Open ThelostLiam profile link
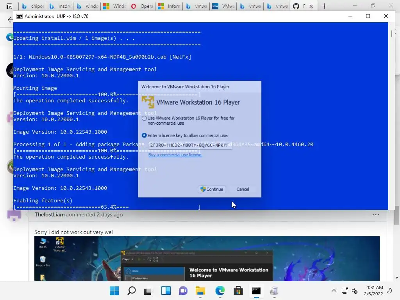Image resolution: width=400 pixels, height=300 pixels. coord(50,214)
